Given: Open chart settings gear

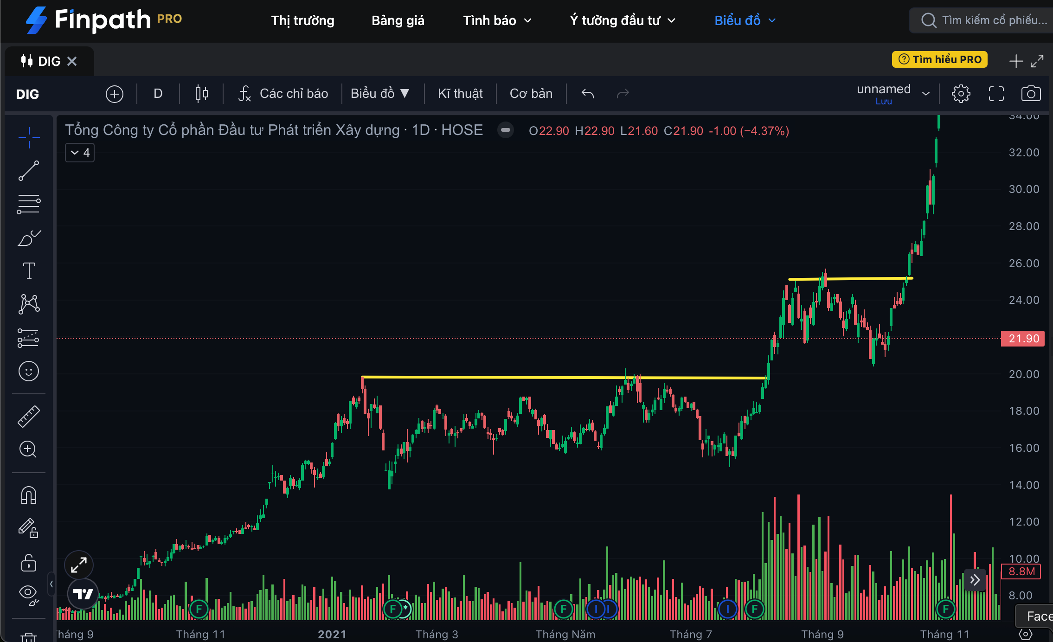Looking at the screenshot, I should click(961, 94).
